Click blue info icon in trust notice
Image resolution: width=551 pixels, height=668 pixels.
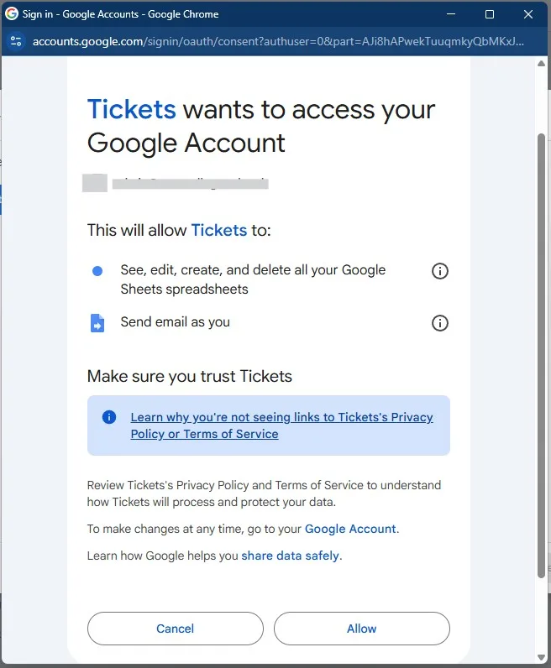point(109,416)
